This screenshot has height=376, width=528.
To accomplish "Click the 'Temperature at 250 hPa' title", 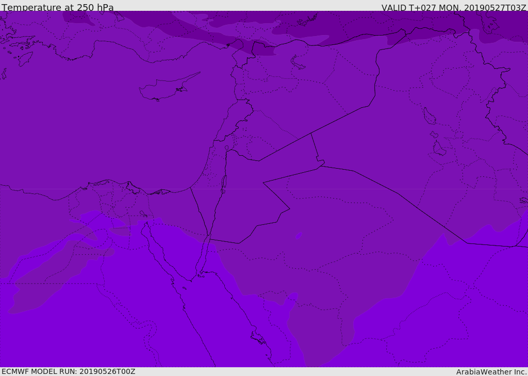I will (x=57, y=8).
